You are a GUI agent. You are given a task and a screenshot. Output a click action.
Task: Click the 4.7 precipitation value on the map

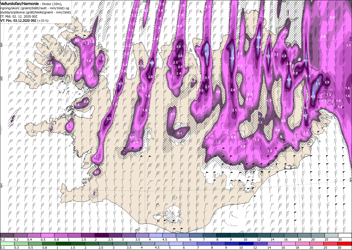tap(305, 116)
